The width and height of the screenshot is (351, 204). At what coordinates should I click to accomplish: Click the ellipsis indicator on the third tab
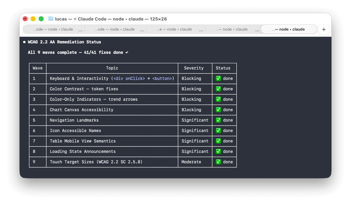201,30
